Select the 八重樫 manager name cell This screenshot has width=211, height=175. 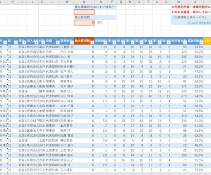click(x=67, y=47)
